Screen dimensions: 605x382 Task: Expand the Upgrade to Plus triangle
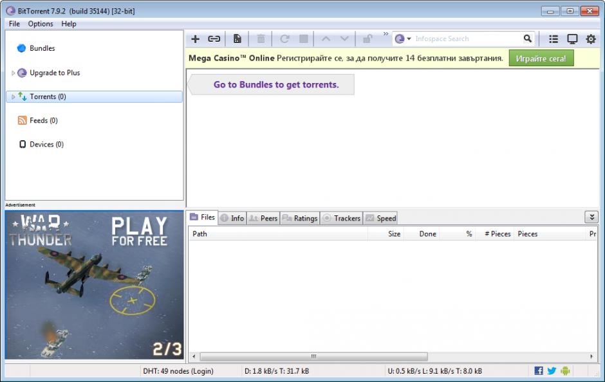pos(13,73)
